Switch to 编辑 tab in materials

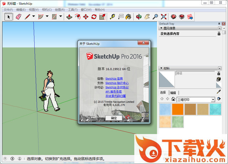(x=173, y=93)
